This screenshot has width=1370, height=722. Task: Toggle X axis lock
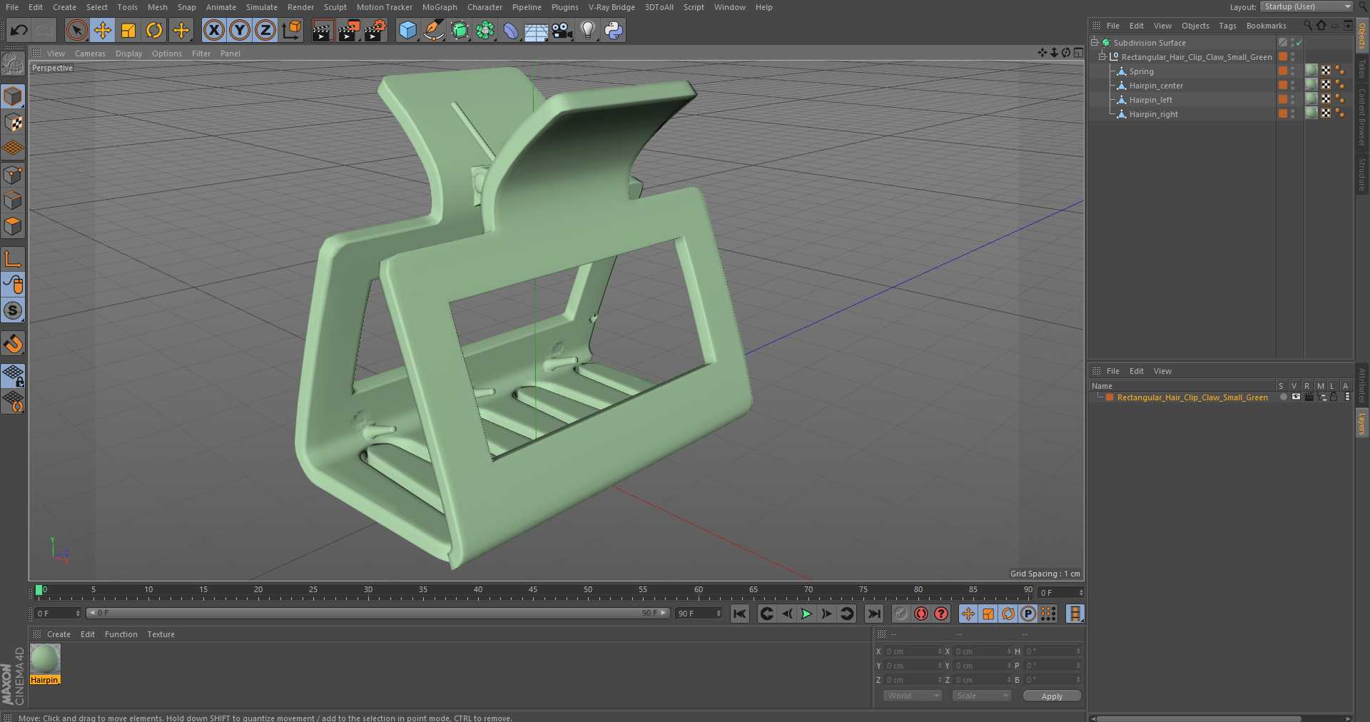tap(213, 30)
